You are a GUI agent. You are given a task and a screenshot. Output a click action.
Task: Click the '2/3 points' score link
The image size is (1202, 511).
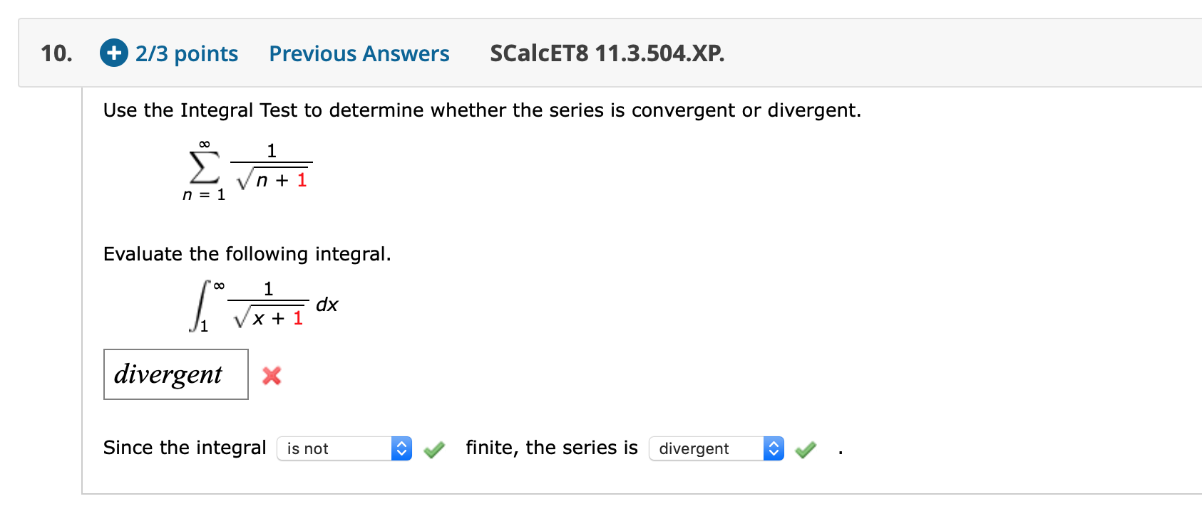click(x=185, y=53)
